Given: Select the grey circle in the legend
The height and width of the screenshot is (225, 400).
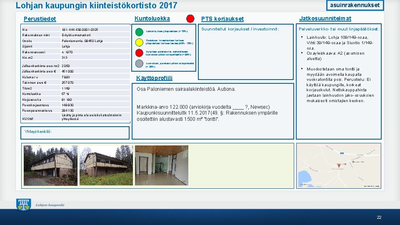Looking at the screenshot, I should [x=139, y=63].
